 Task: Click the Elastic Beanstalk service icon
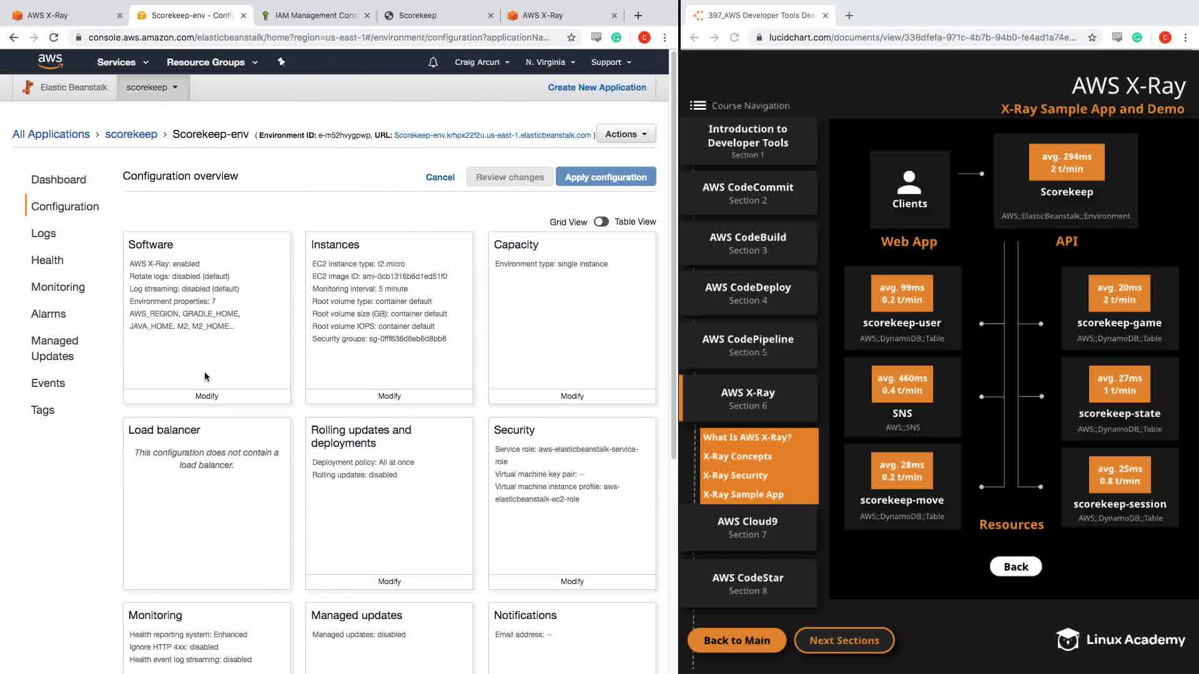pyautogui.click(x=27, y=87)
